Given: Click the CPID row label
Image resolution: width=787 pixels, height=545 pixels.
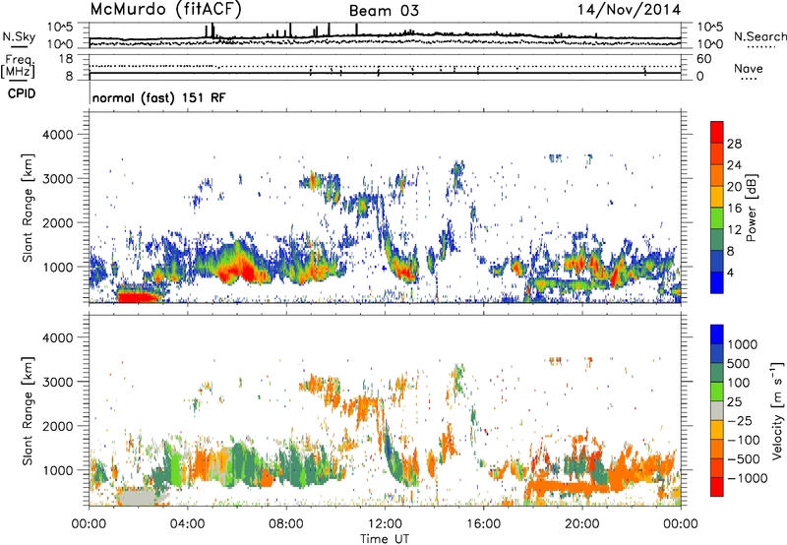Looking at the screenshot, I should [22, 93].
